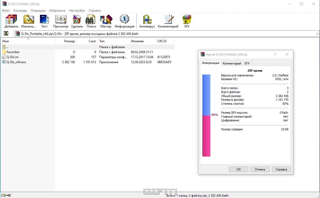Select the Q-Dir.ini file icon
The height and width of the screenshot is (198, 320).
coord(4,57)
